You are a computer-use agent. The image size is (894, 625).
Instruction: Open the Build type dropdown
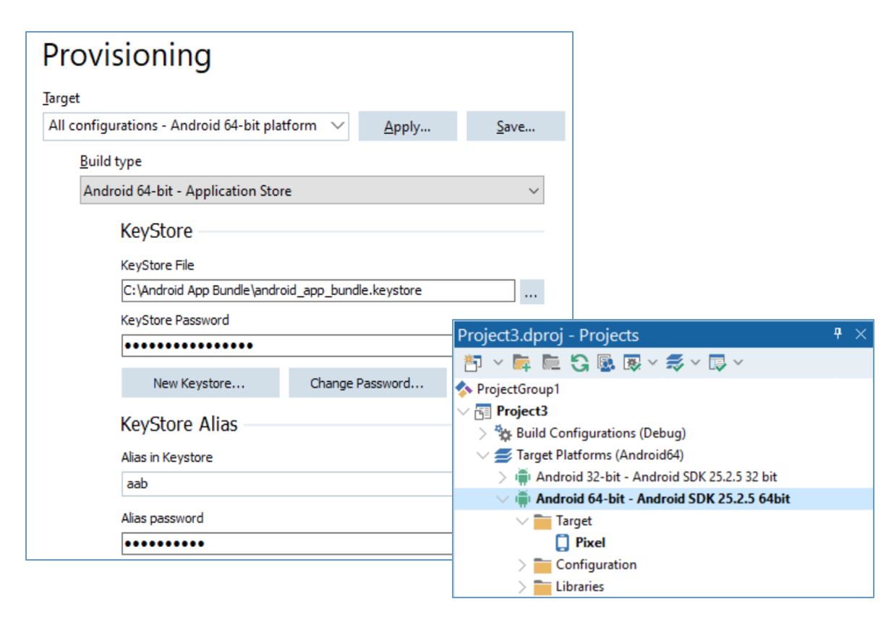(x=312, y=192)
